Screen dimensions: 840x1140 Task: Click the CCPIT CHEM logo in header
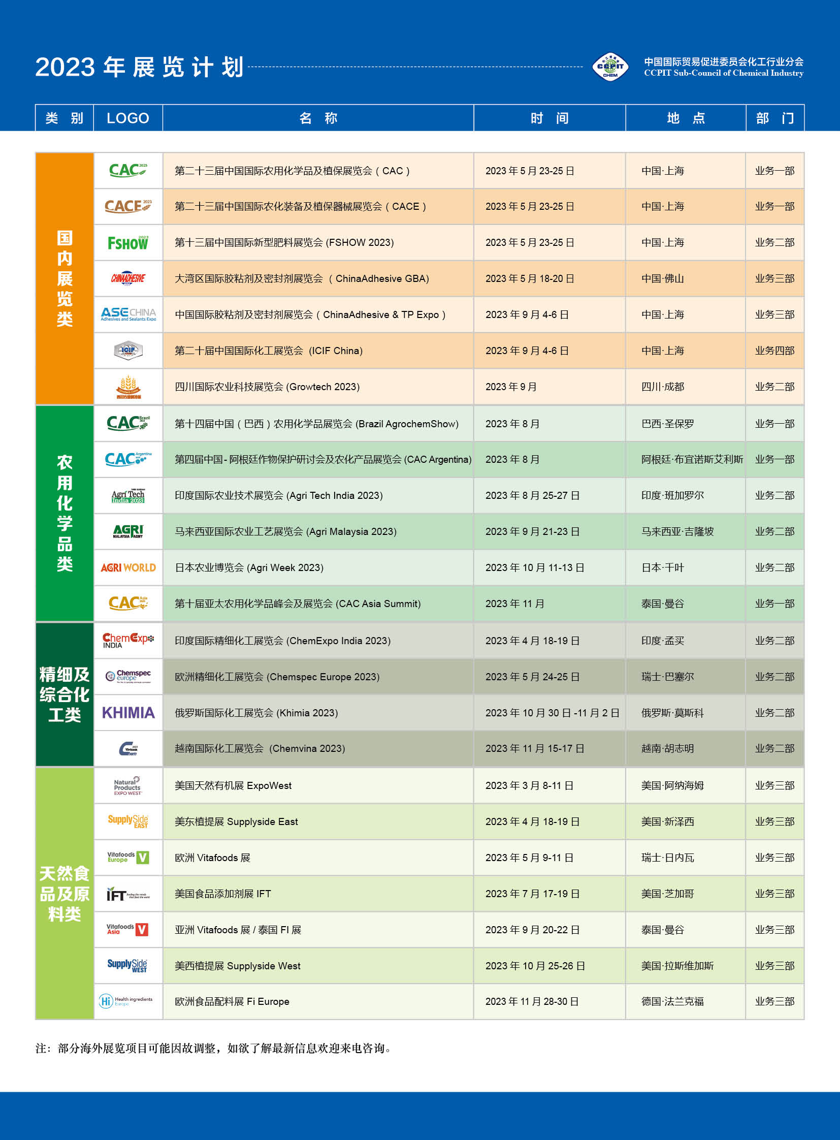pyautogui.click(x=610, y=67)
